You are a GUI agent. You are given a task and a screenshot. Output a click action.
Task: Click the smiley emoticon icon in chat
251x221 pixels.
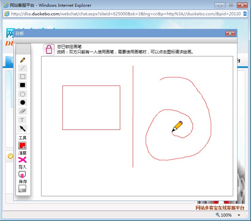(x=11, y=156)
